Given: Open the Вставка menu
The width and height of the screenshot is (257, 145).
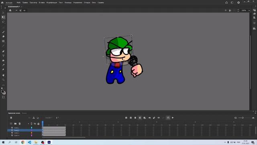Looking at the screenshot, I should click(42, 3).
